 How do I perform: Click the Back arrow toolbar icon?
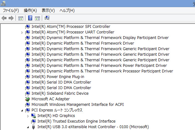click(x=4, y=18)
